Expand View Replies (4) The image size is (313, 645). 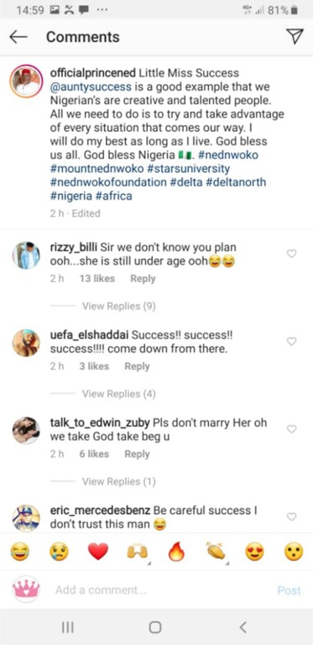pyautogui.click(x=118, y=394)
